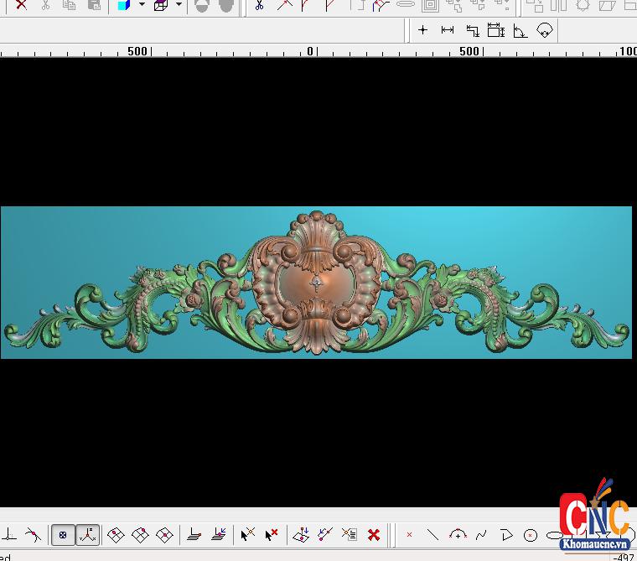Toggle the snap-to-center circle-cross button
The height and width of the screenshot is (561, 637).
[x=63, y=534]
